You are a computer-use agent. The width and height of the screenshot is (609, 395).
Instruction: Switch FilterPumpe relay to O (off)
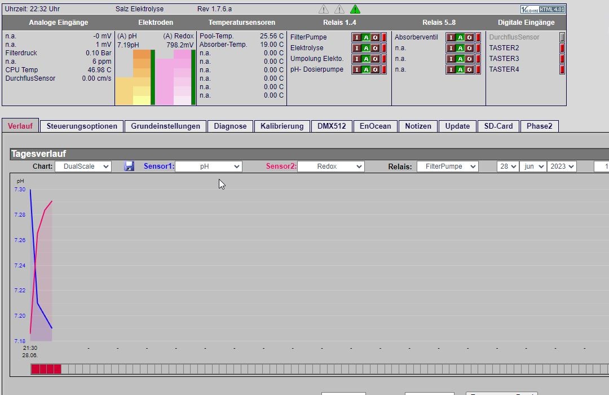(375, 37)
